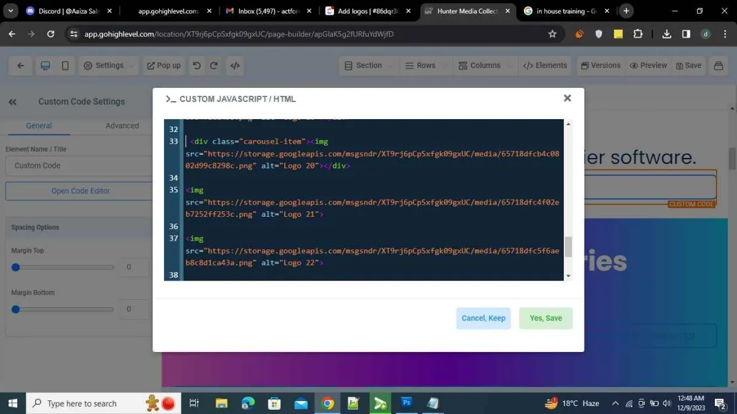Switch to the Add logos browser tab
Viewport: 737px width, 414px height.
pyautogui.click(x=368, y=11)
